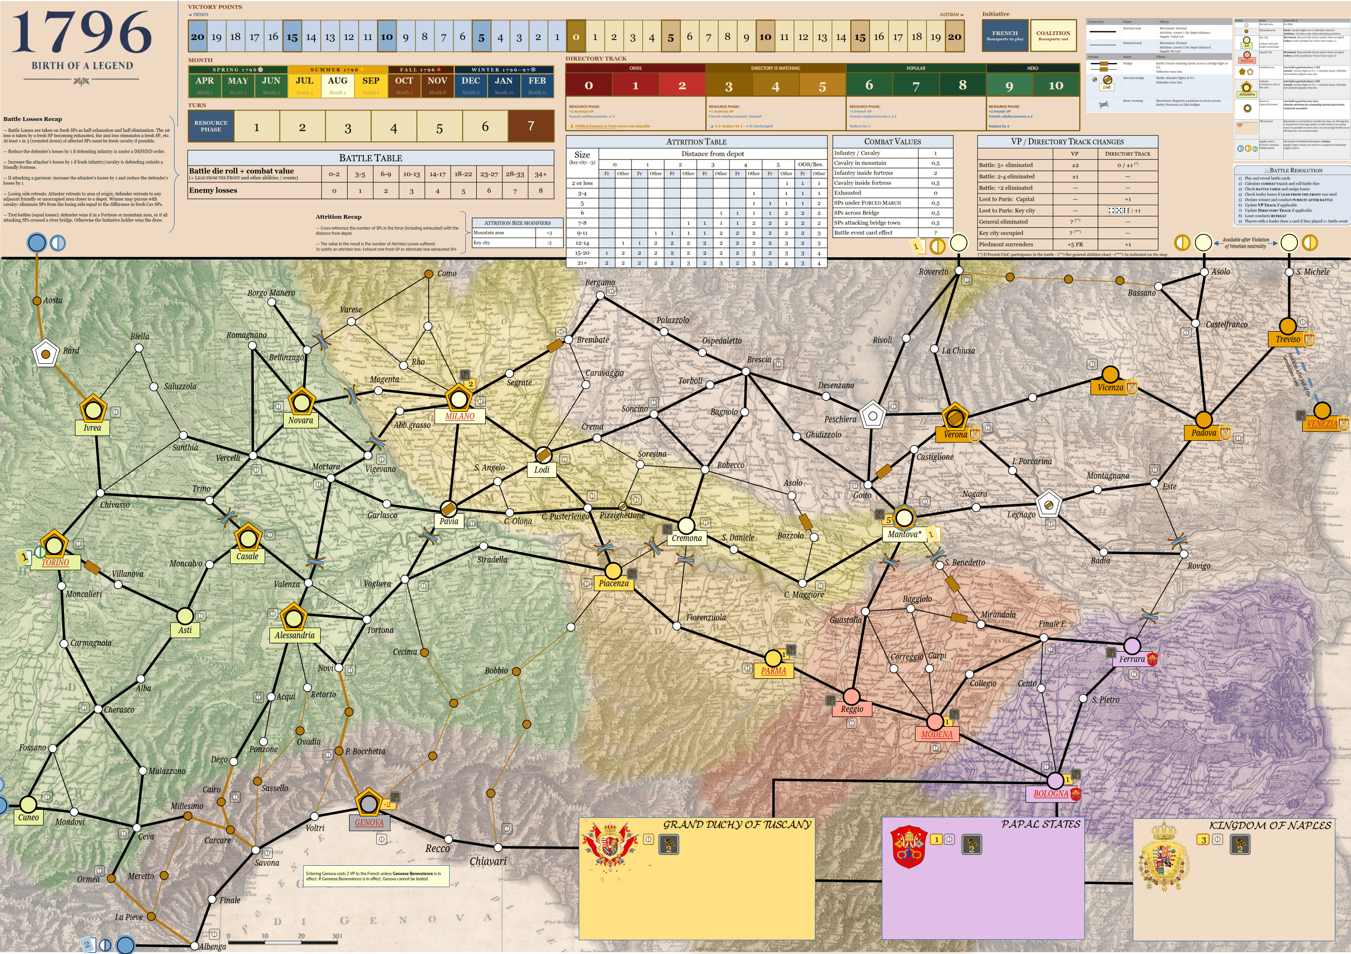Select the OCT Month 7 space
Viewport: 1351px width, 954px height.
(404, 85)
